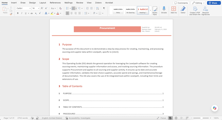Image resolution: width=222 pixels, height=120 pixels.
Task: Open font color dropdown arrow
Action: 61,13
